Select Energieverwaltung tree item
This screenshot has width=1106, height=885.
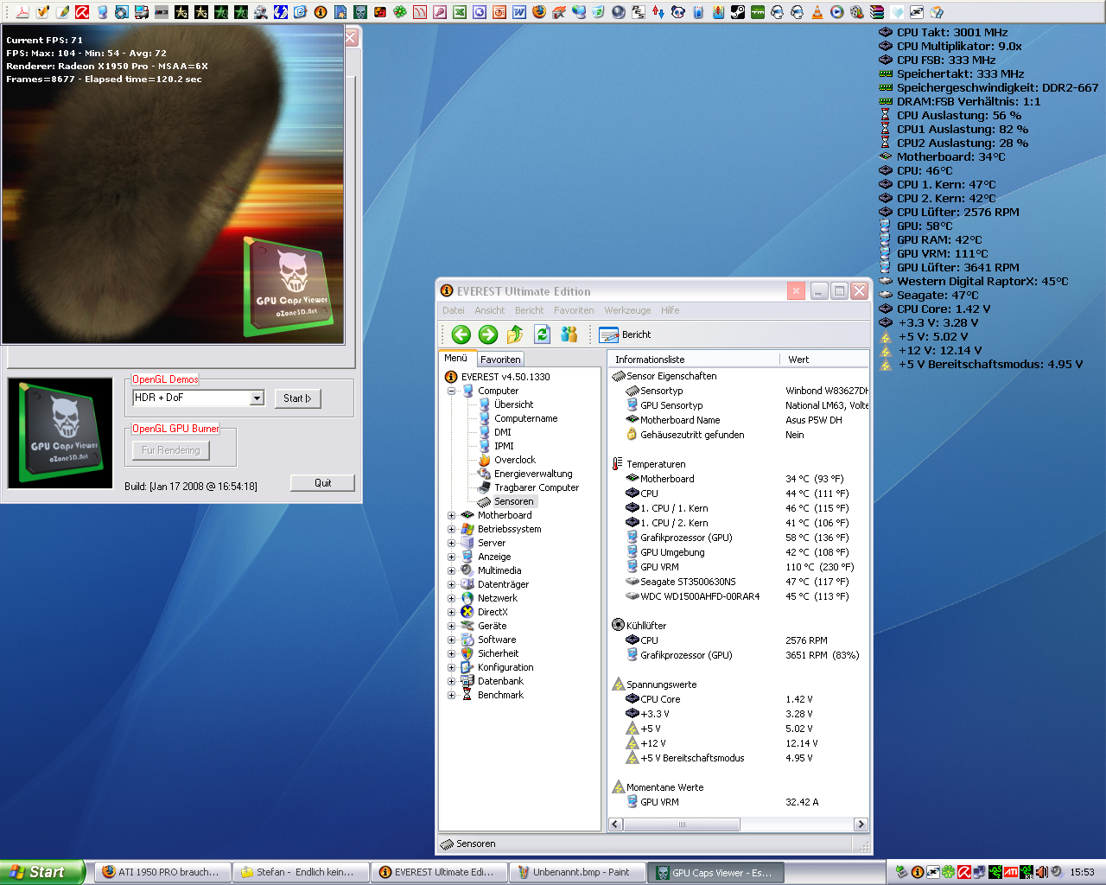point(532,474)
